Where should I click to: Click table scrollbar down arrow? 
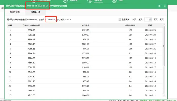[164, 95]
